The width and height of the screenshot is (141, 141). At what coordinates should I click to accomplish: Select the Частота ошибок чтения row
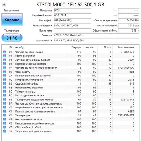69,52
